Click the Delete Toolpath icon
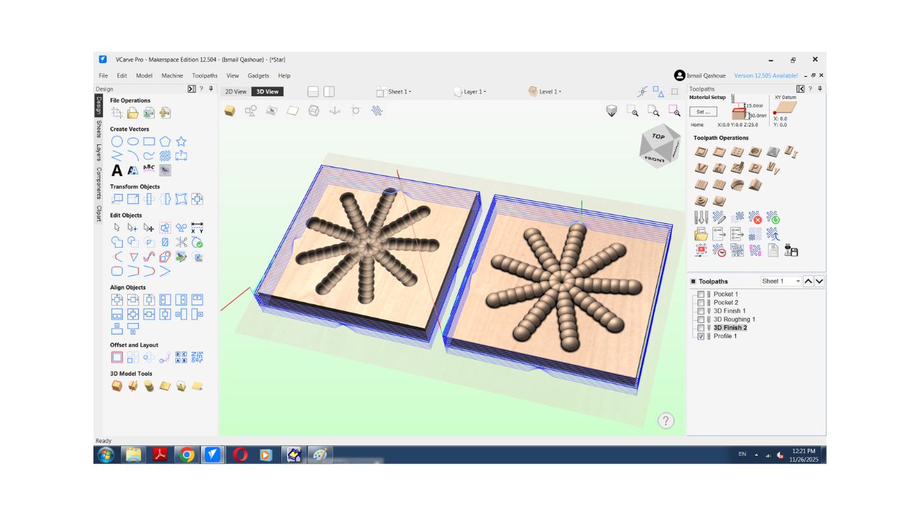920x517 pixels. [755, 217]
